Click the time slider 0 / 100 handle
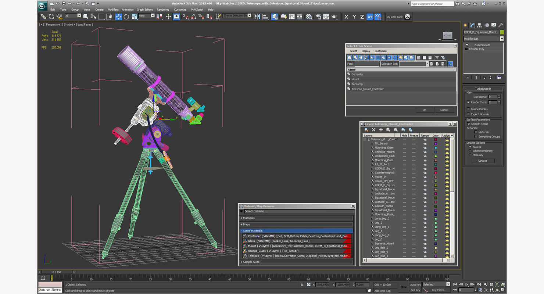 (56, 272)
